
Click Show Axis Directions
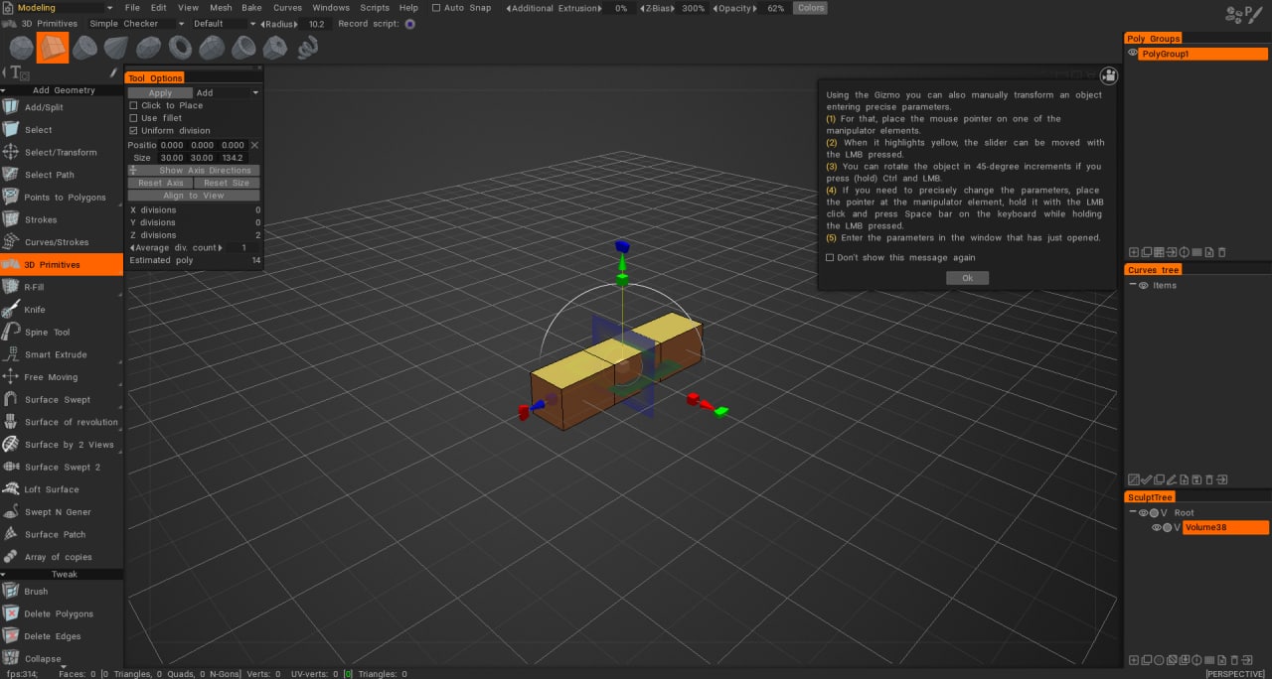194,171
